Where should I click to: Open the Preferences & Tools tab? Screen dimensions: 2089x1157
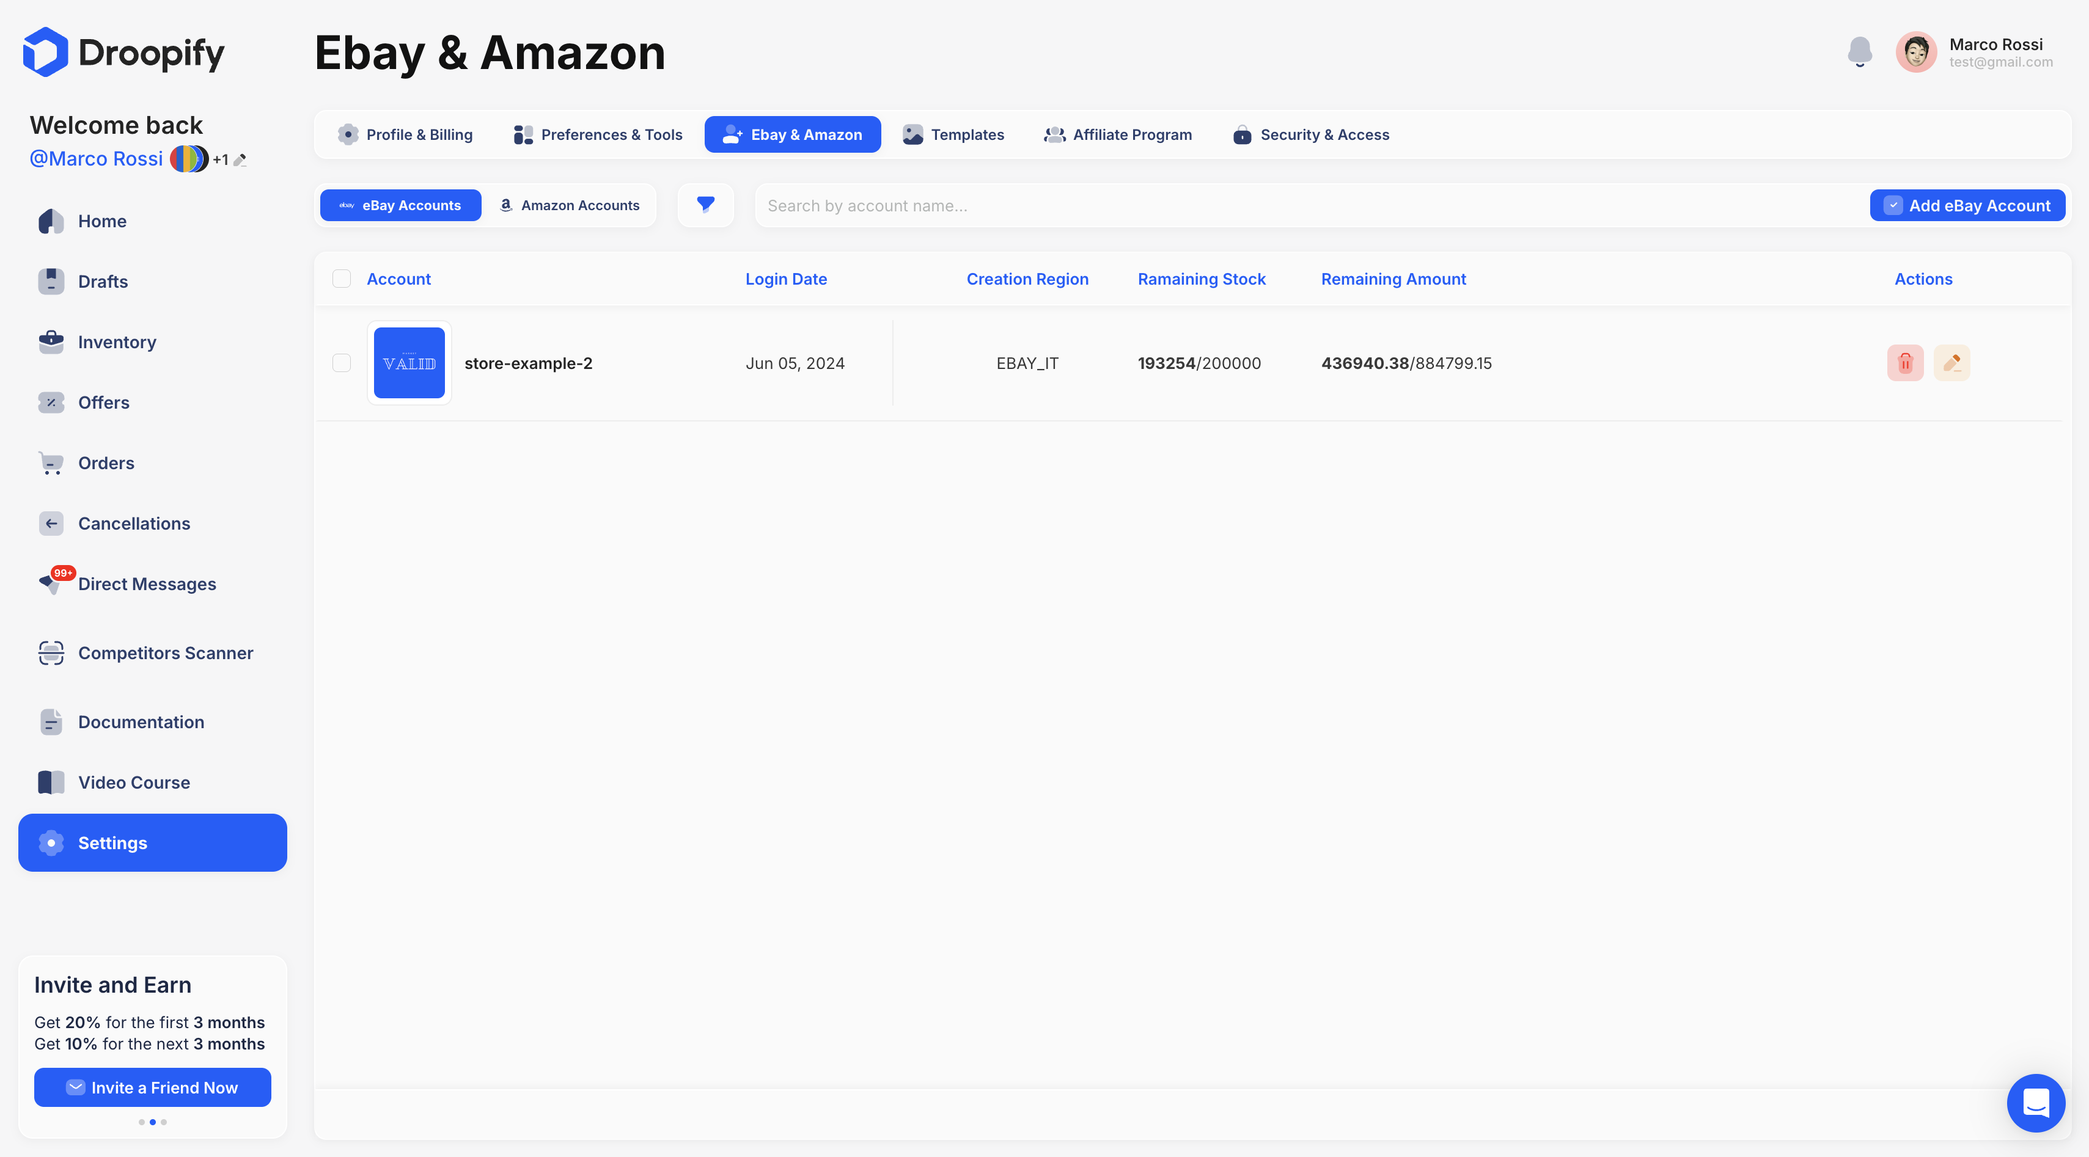(x=598, y=134)
